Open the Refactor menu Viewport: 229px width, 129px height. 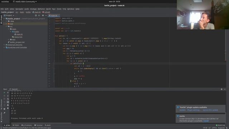click(x=42, y=9)
